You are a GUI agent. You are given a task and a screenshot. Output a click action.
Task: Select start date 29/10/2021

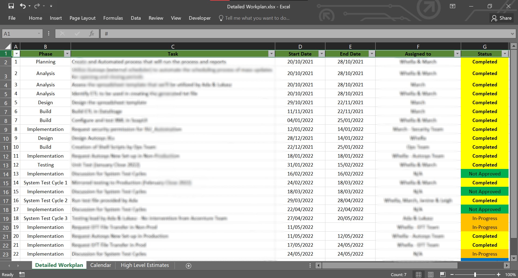(300, 103)
